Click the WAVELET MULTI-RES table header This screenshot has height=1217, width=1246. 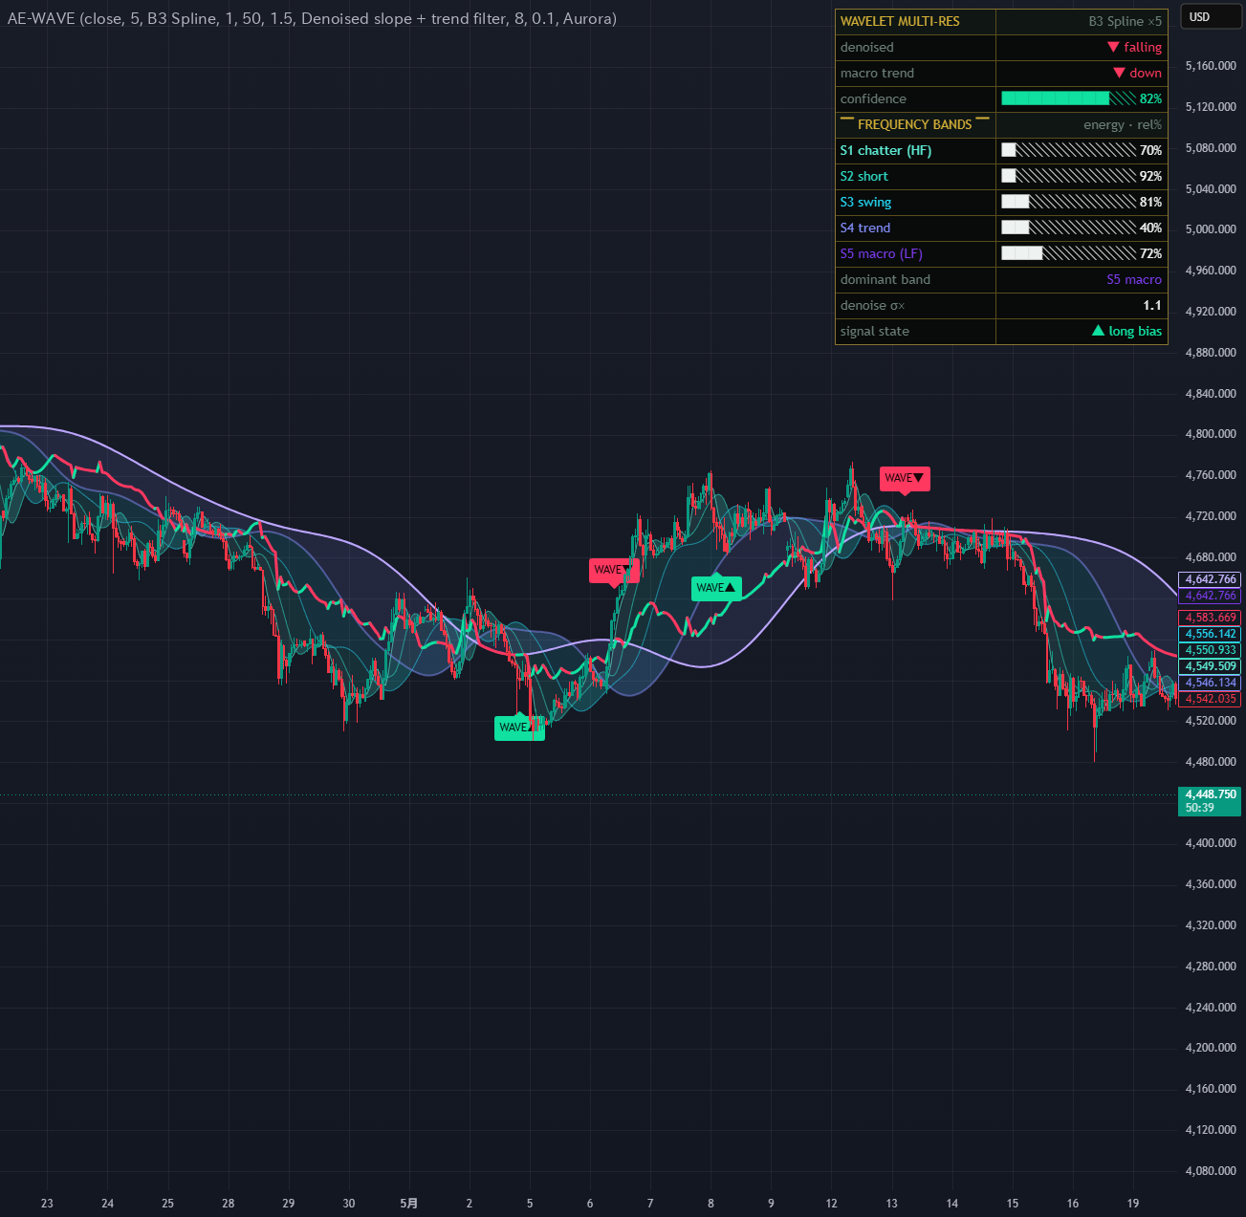coord(900,21)
